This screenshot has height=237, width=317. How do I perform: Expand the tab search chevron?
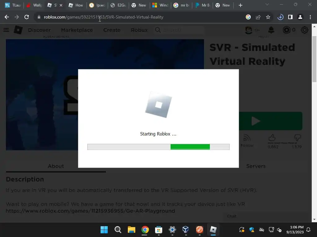(267, 4)
